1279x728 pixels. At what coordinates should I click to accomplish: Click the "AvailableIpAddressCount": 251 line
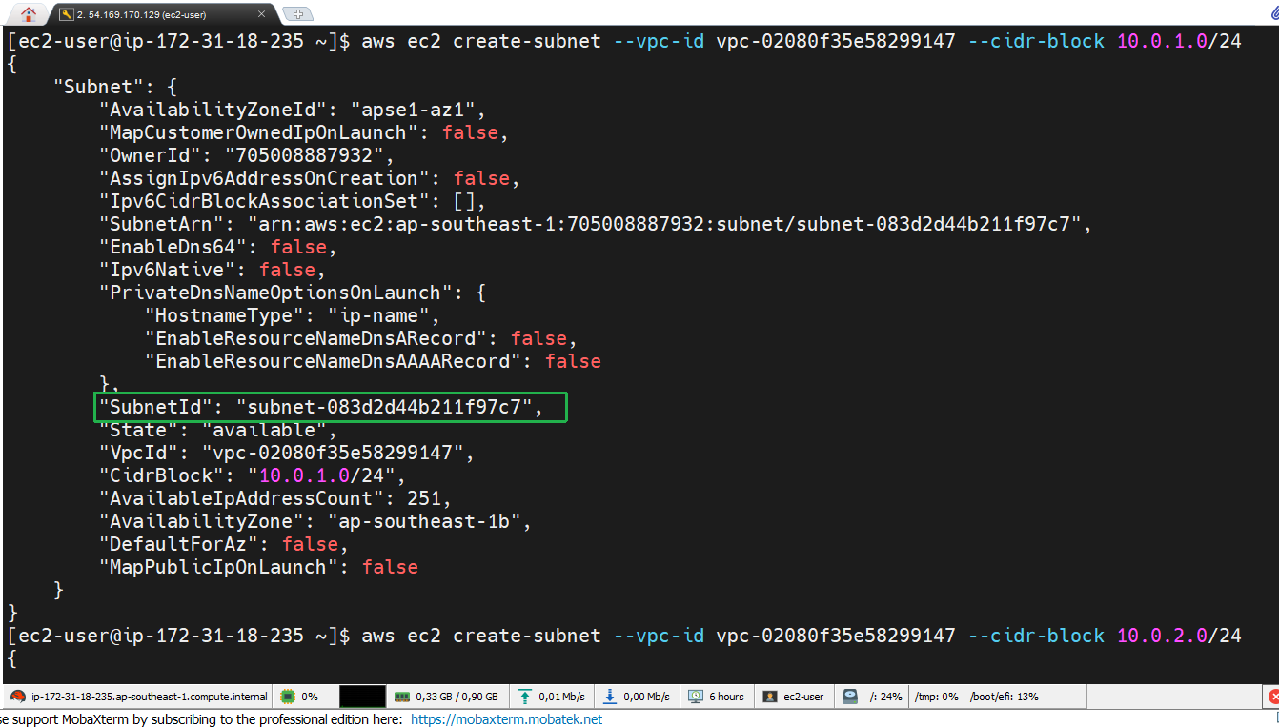275,498
